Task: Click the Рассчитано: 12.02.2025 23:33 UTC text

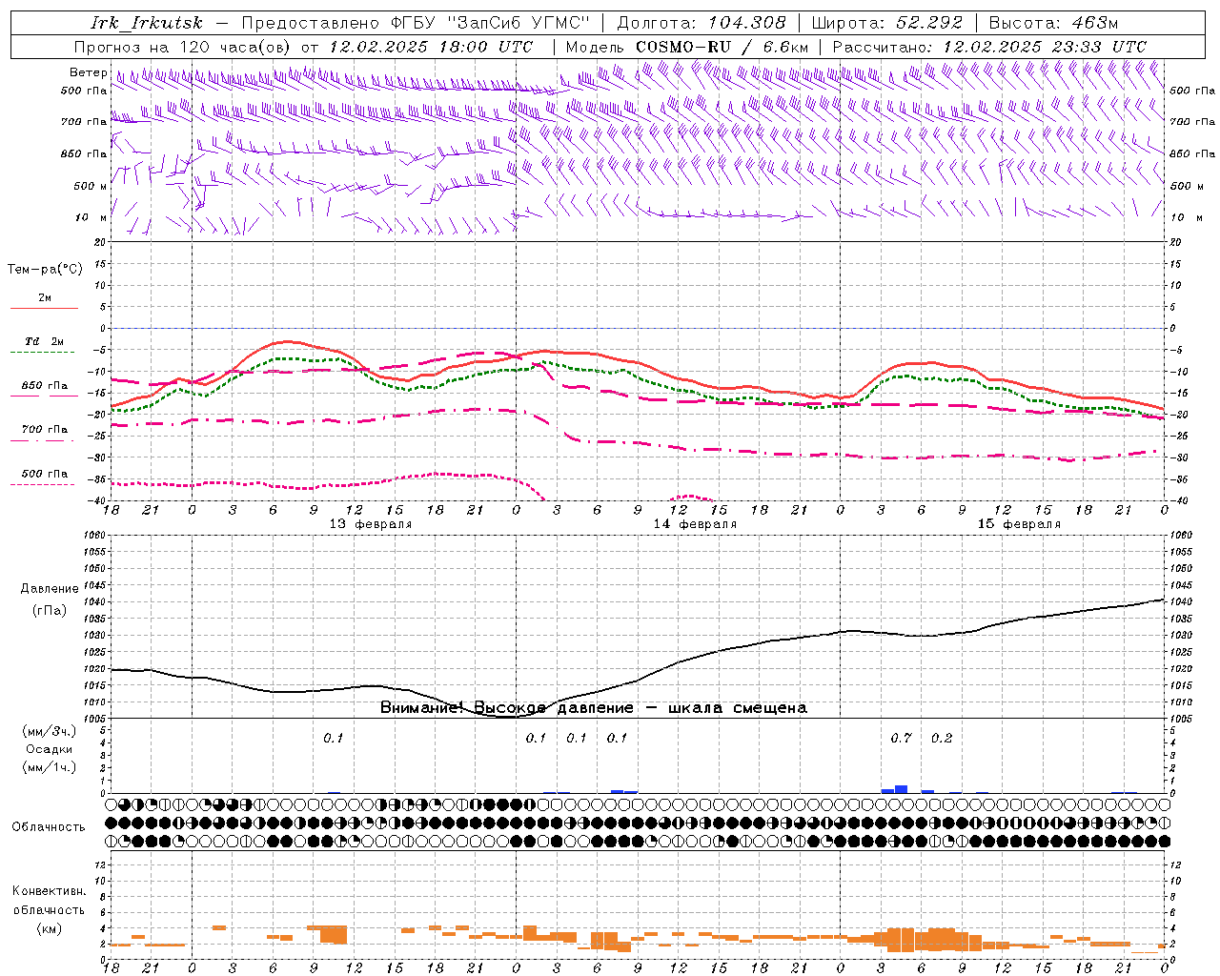Action: click(x=989, y=47)
